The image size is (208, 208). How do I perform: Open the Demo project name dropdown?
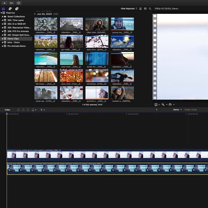click(x=177, y=110)
